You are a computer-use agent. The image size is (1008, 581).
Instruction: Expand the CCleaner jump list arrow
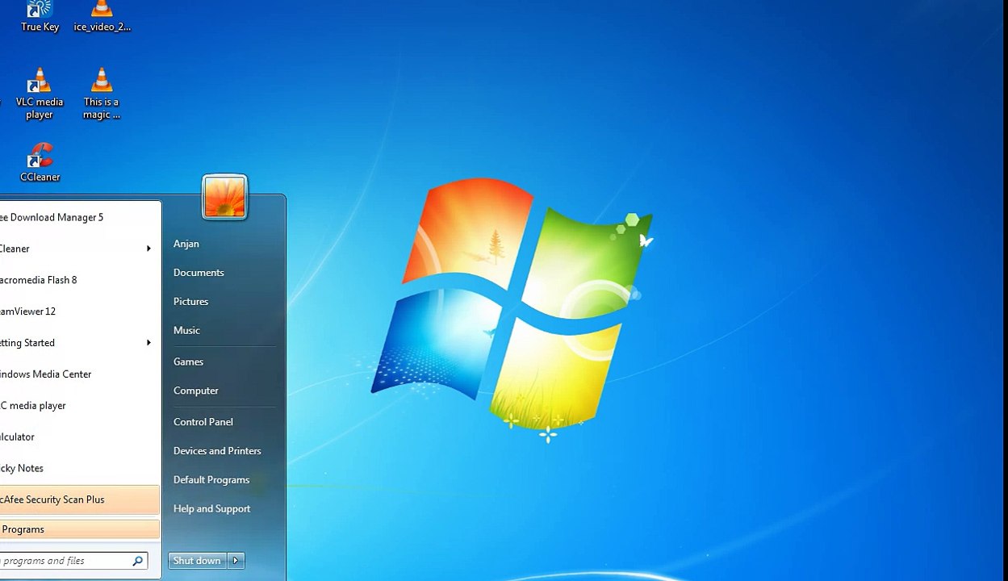[148, 249]
